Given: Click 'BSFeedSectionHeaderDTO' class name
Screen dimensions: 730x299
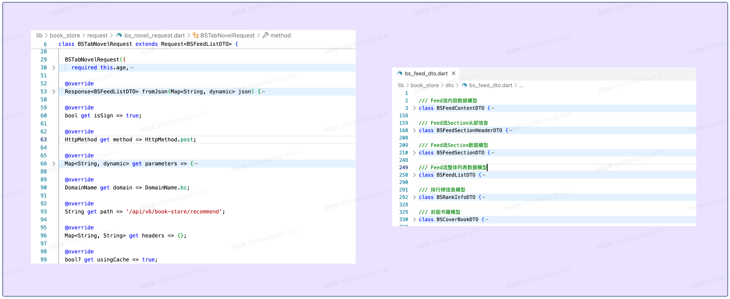Looking at the screenshot, I should [469, 130].
